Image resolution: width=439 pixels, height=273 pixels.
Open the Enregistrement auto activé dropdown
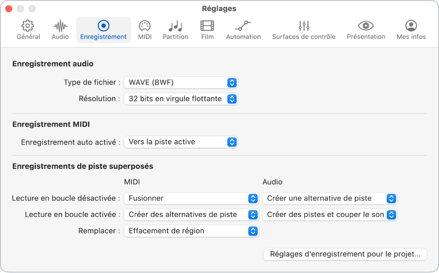click(x=181, y=142)
